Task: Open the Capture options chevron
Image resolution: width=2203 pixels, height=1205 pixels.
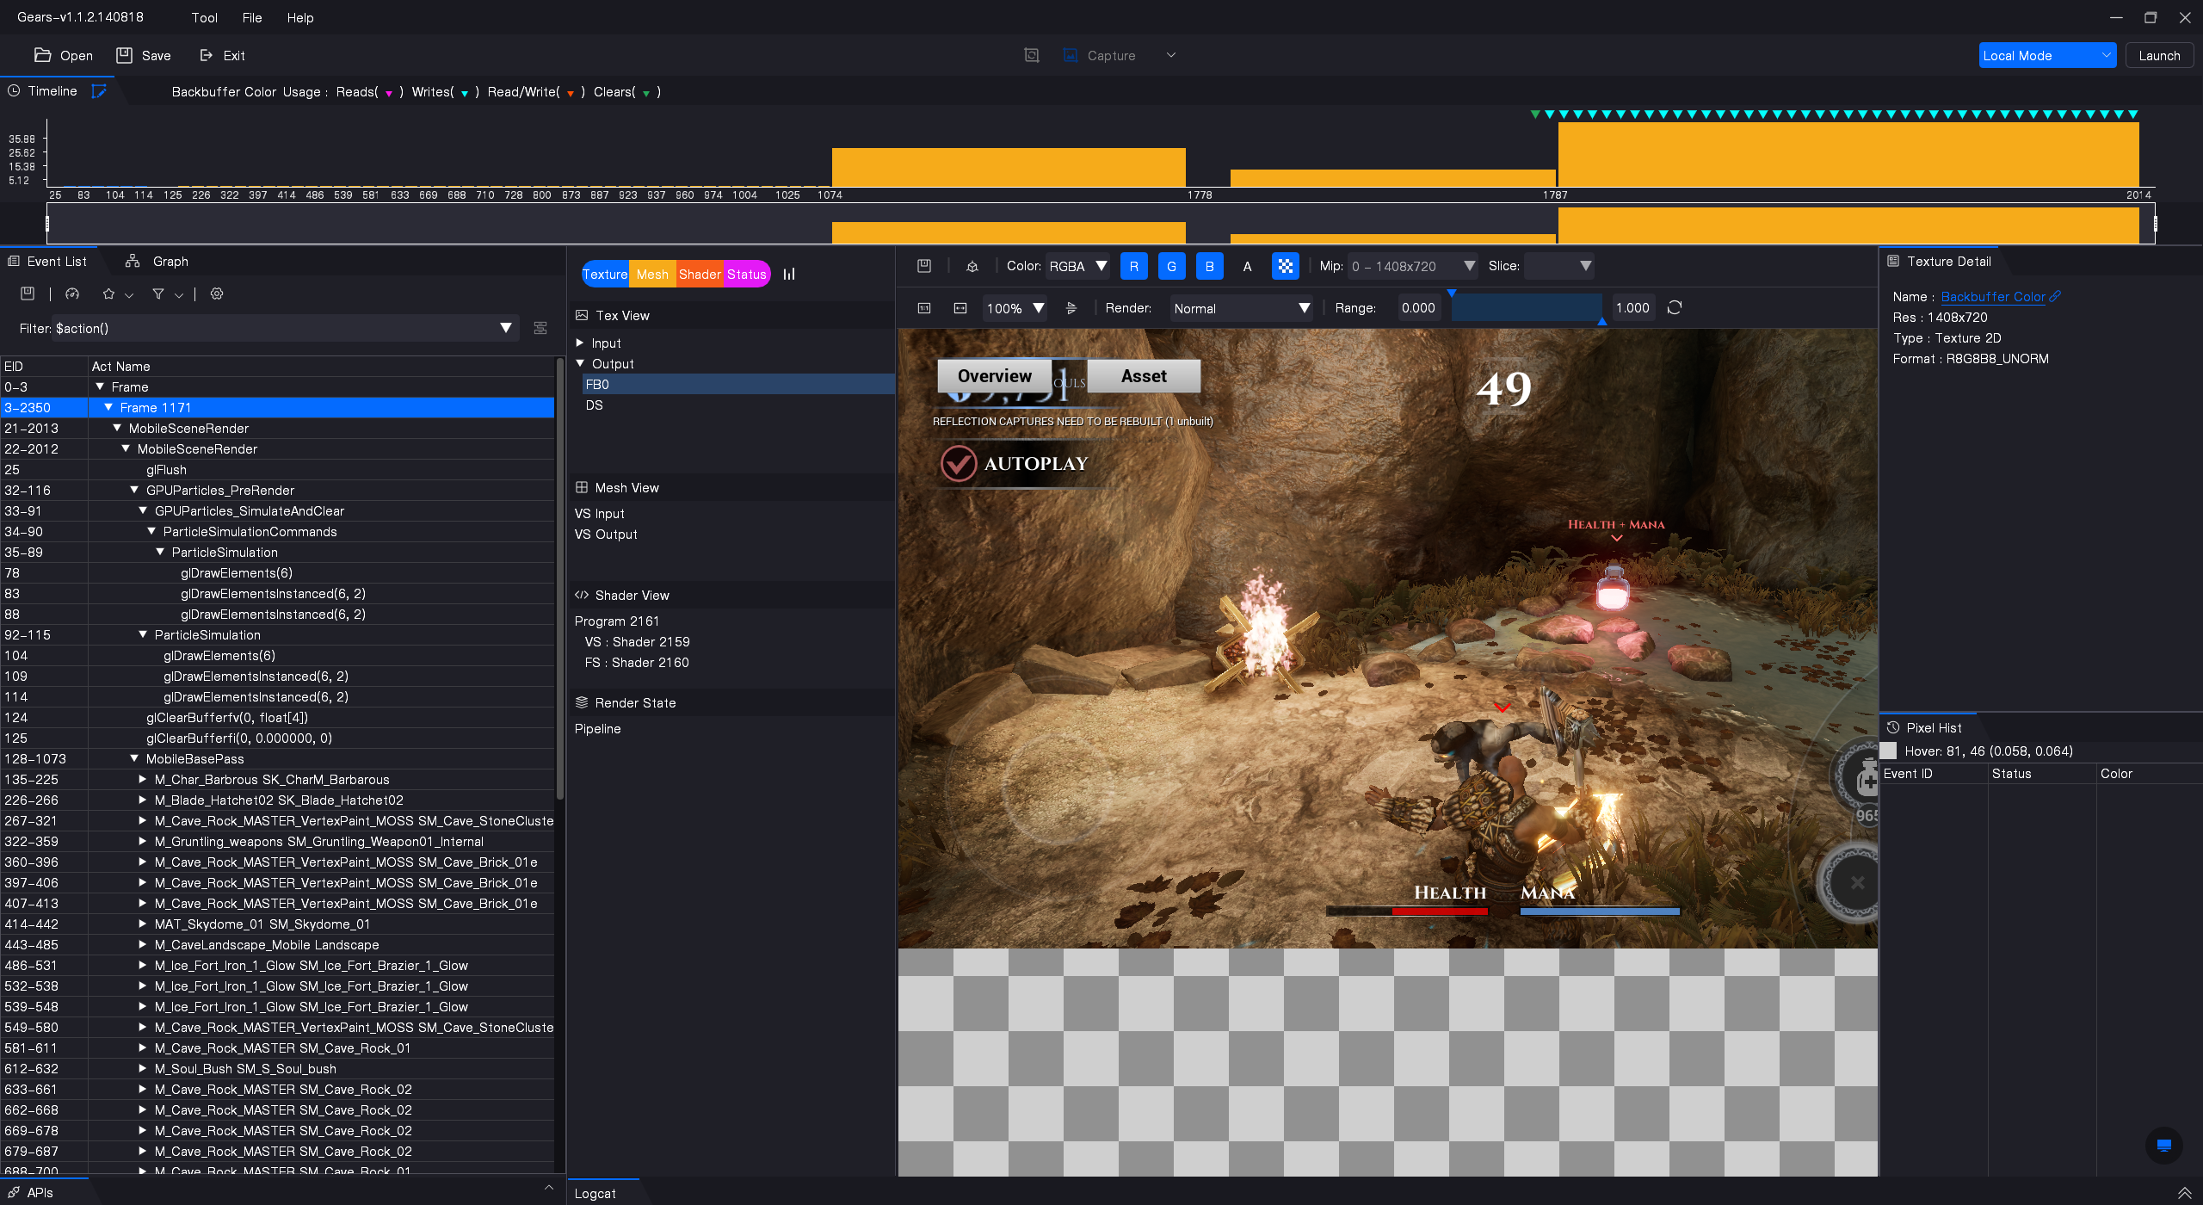Action: pos(1170,55)
